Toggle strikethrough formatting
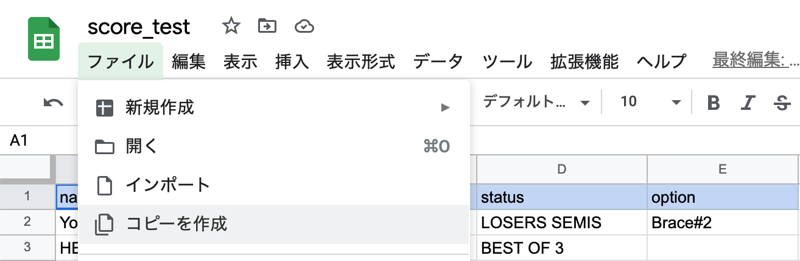The image size is (800, 261). click(x=781, y=103)
